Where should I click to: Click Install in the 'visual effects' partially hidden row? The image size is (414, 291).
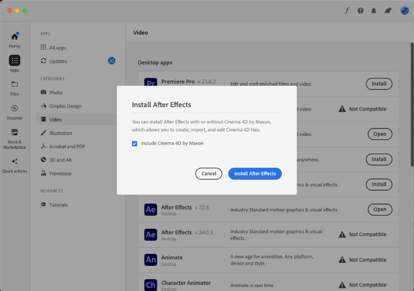click(x=379, y=184)
